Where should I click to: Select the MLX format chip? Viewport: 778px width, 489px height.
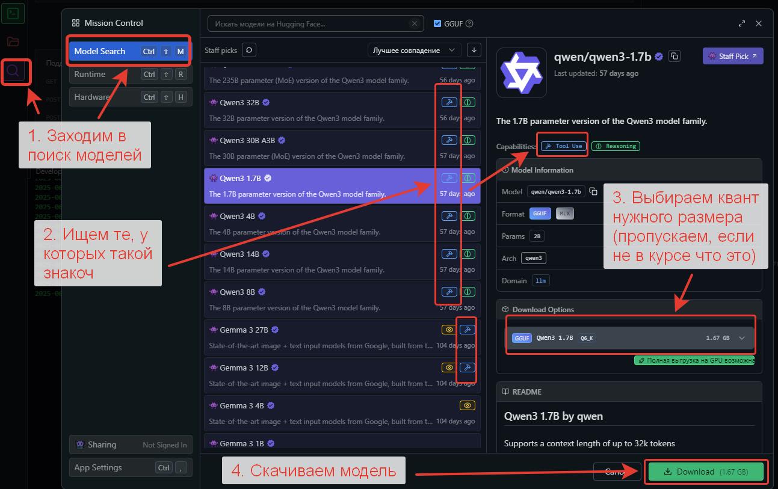pos(564,214)
